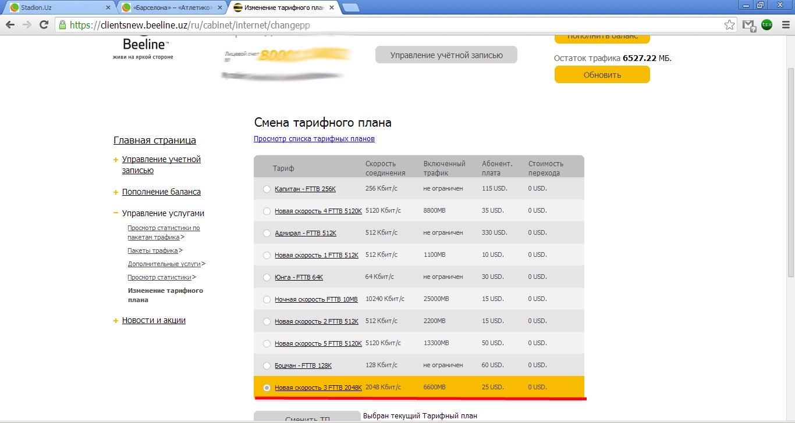
Task: Select the Боцман - FTTB 128K radio
Action: point(267,365)
